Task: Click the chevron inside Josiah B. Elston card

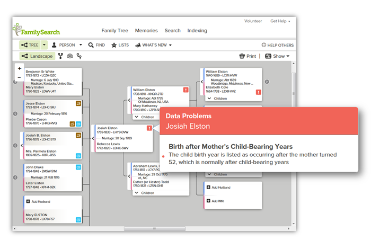Action: point(22,145)
